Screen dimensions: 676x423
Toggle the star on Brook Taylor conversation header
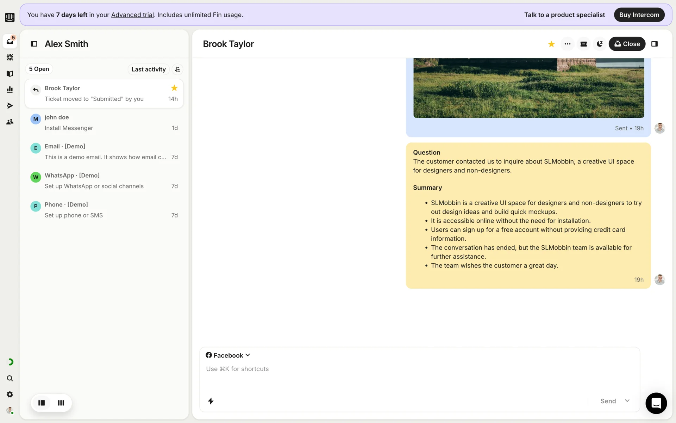click(551, 44)
